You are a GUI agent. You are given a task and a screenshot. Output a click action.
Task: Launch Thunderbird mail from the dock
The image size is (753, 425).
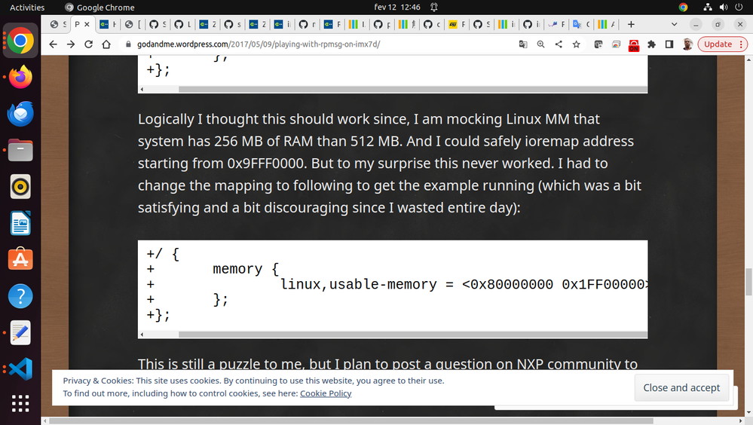click(20, 114)
